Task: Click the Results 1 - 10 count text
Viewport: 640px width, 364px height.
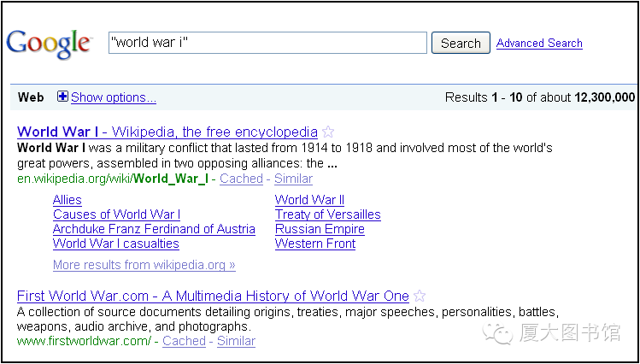Action: coord(539,97)
